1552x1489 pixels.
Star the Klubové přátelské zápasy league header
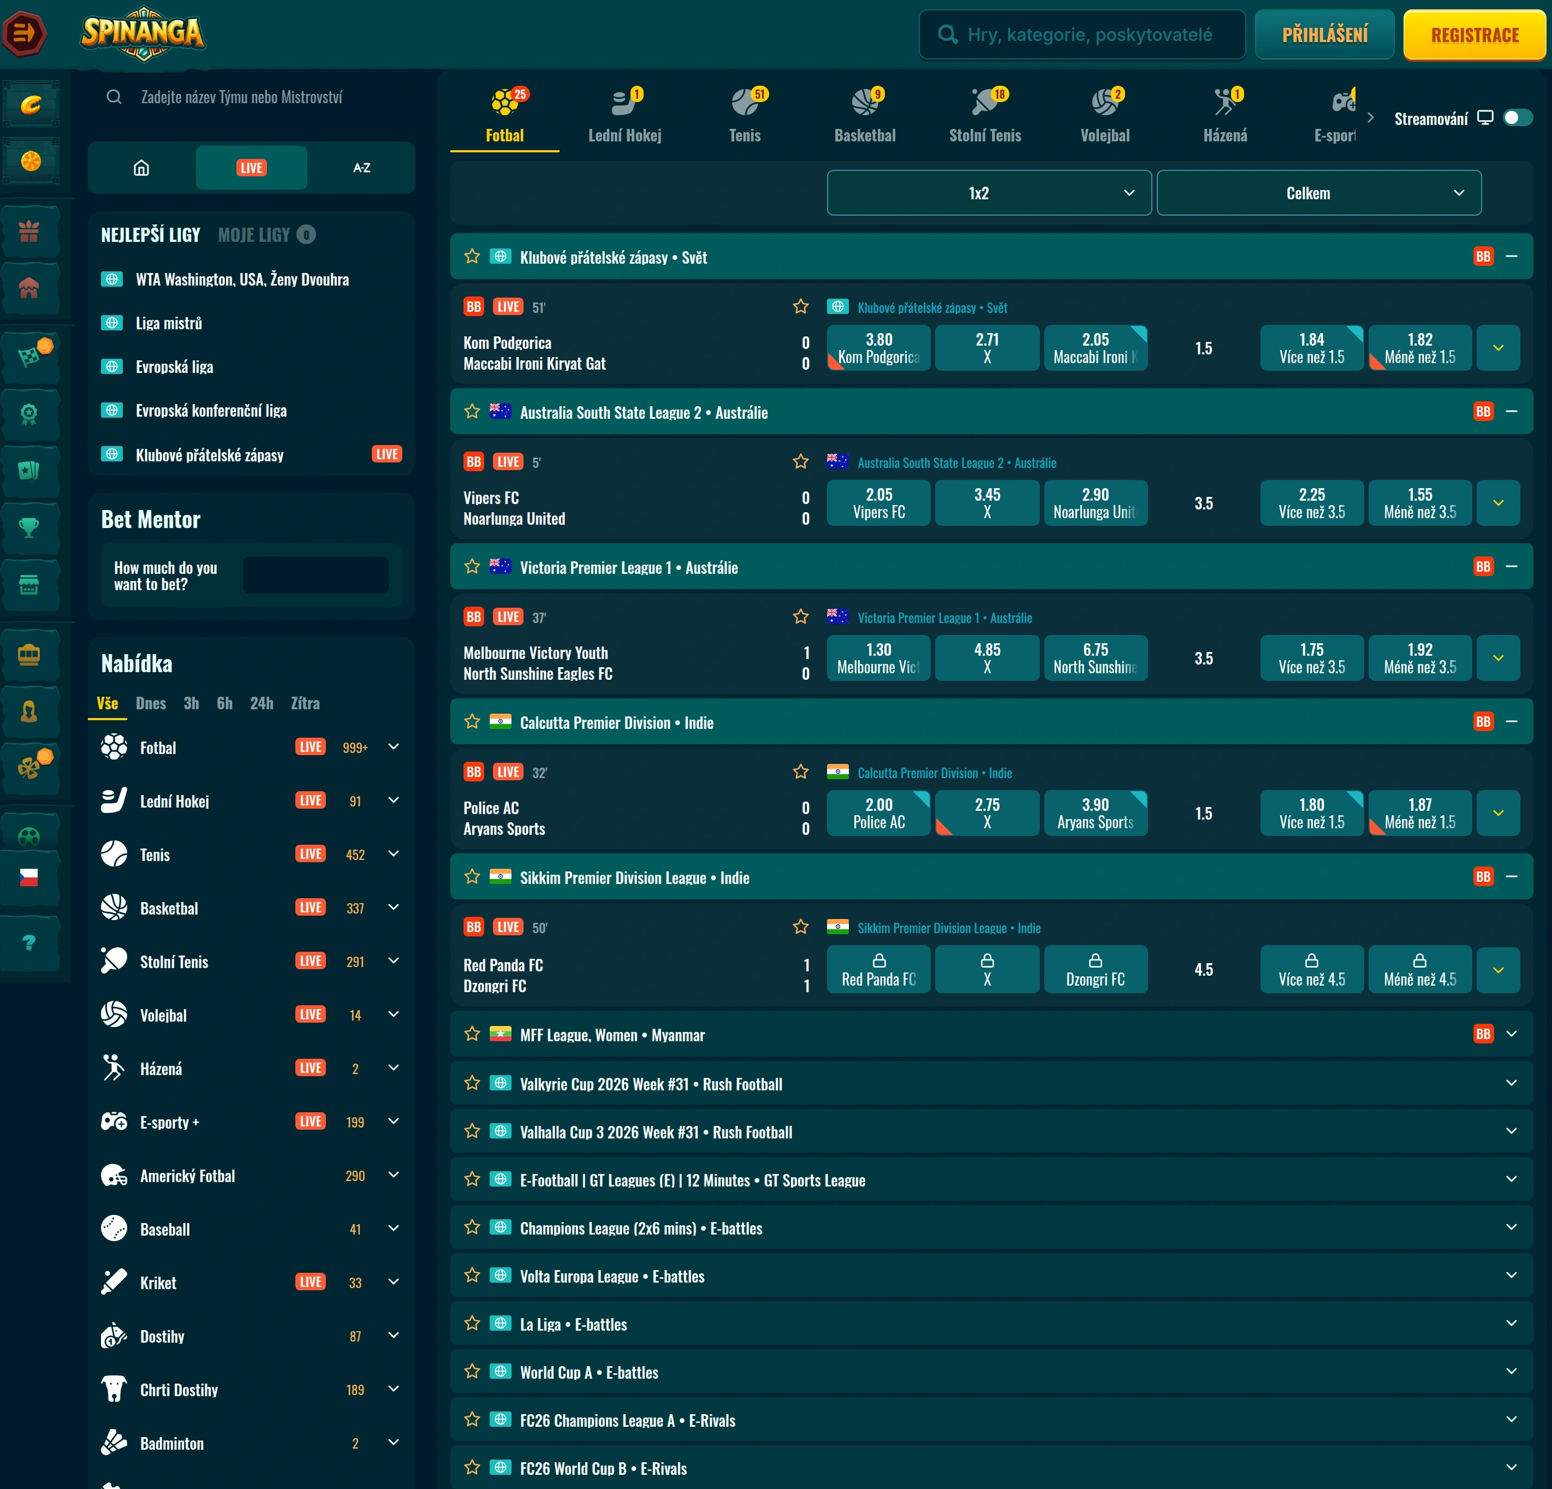click(473, 257)
